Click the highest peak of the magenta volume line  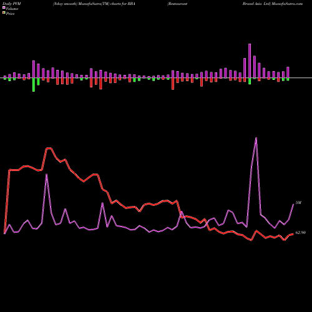(256, 138)
